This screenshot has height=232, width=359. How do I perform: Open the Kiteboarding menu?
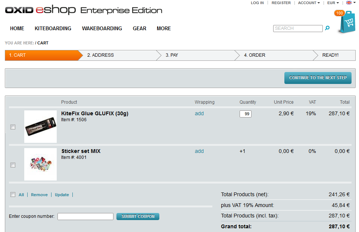pyautogui.click(x=53, y=28)
